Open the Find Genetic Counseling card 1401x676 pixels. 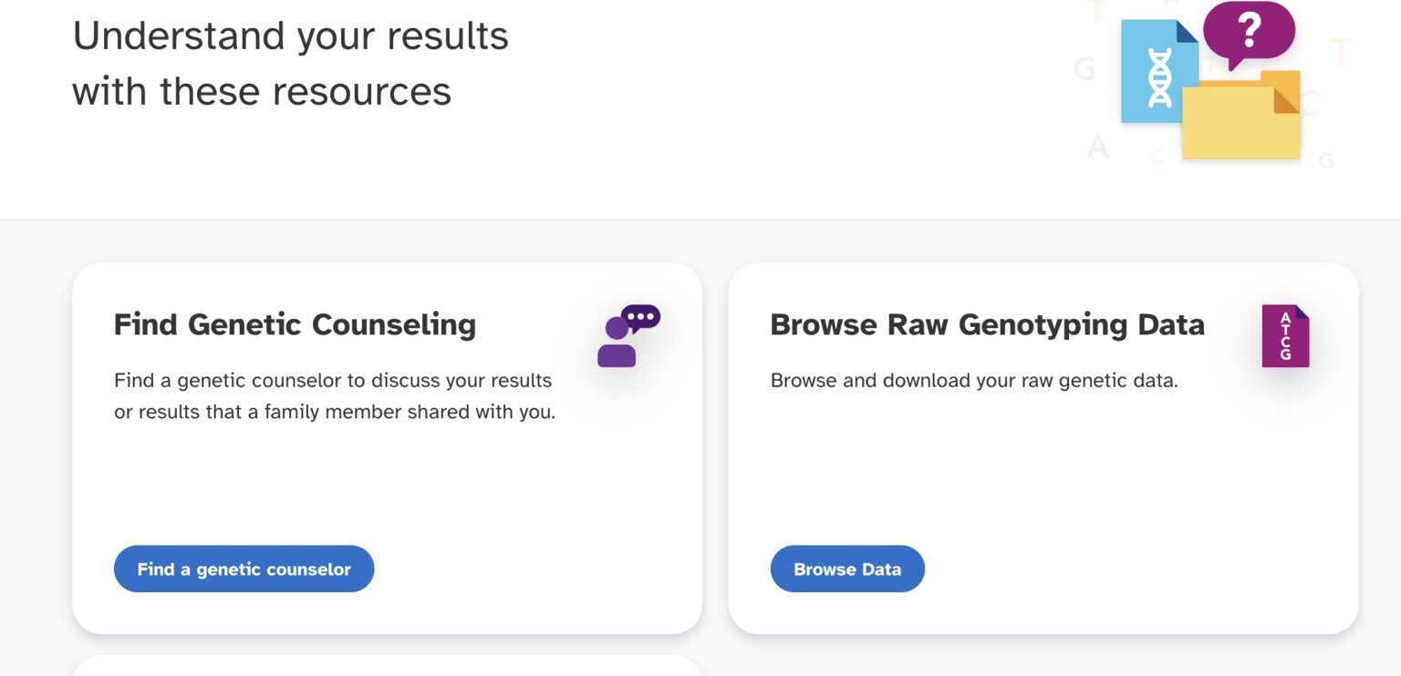(387, 446)
